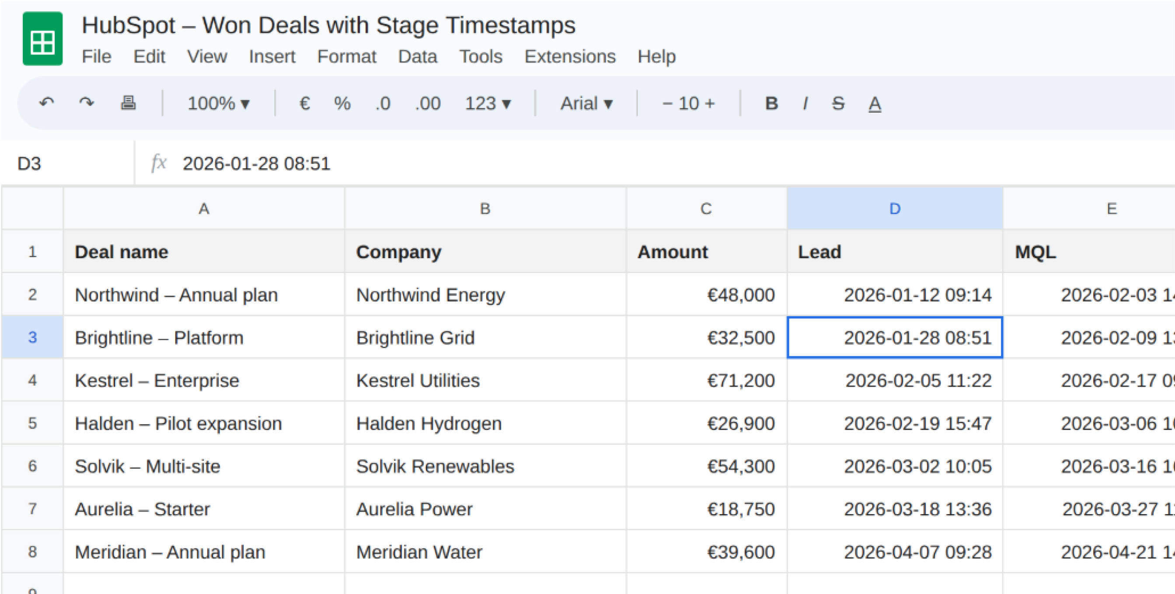The image size is (1175, 594).
Task: Select column D header
Action: coord(894,209)
